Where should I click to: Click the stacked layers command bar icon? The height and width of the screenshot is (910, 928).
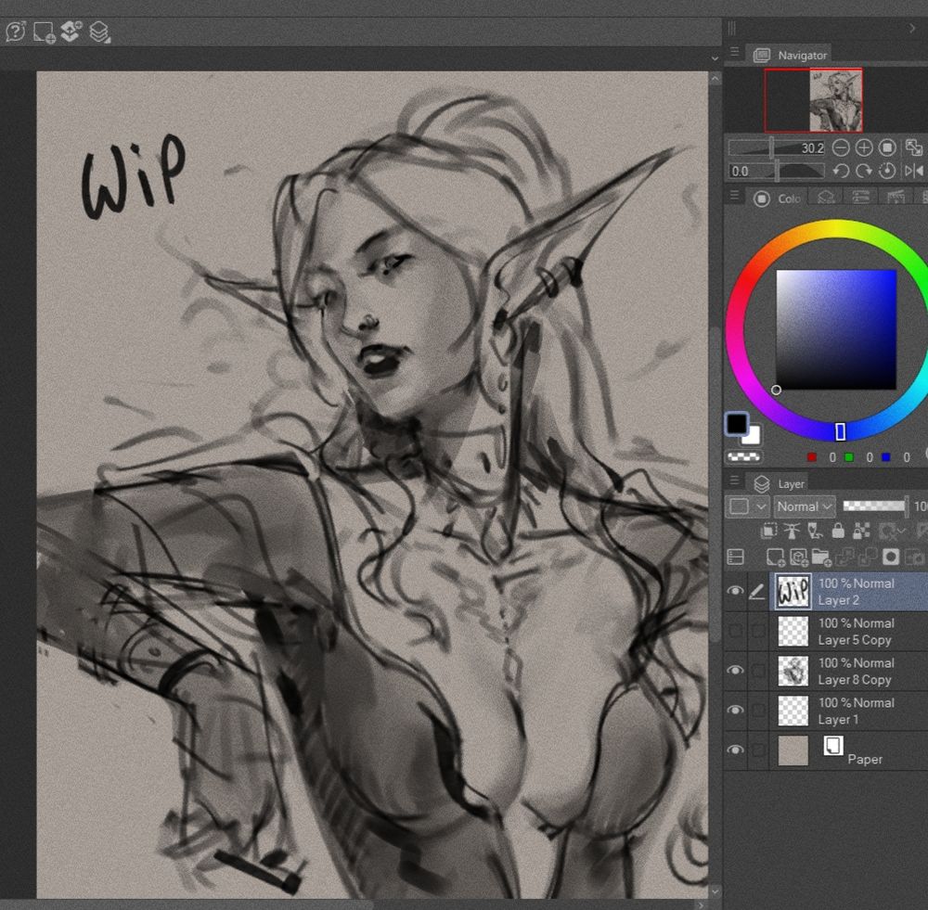[x=99, y=32]
